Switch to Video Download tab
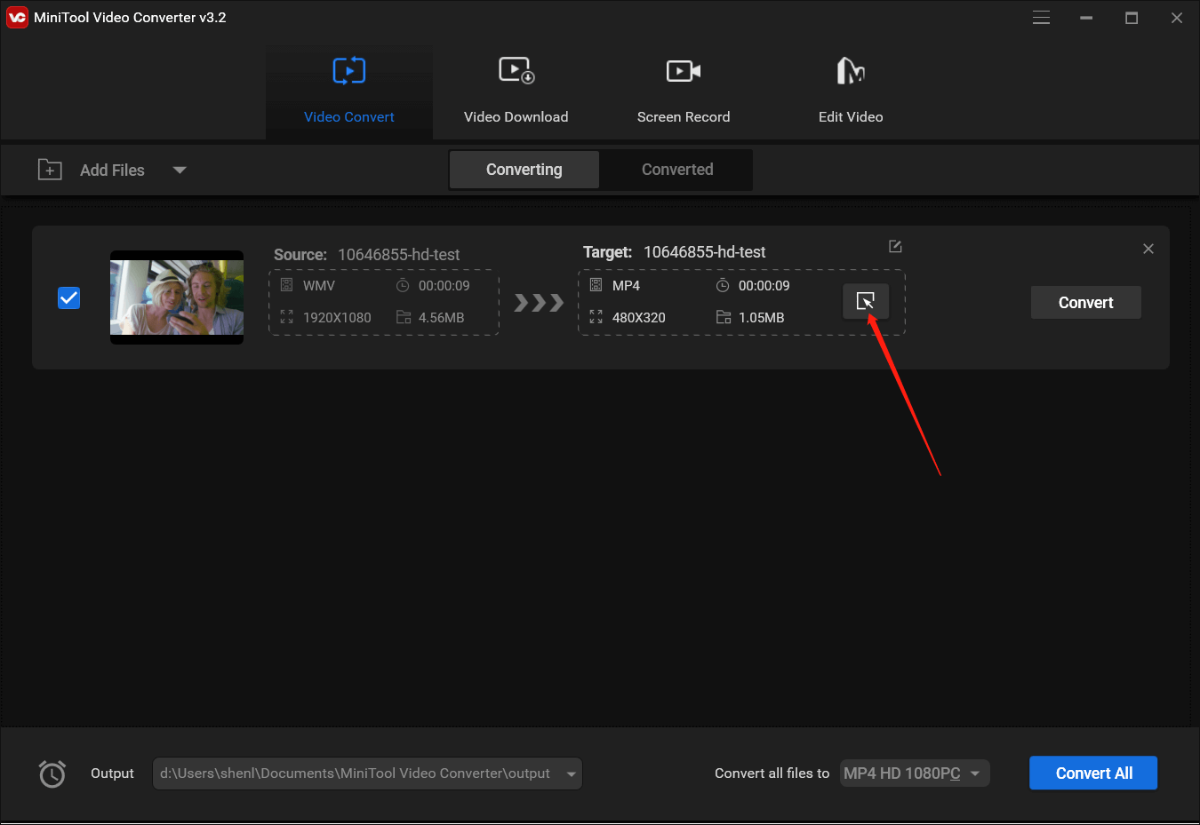Screen dimensions: 1200x825 [516, 92]
